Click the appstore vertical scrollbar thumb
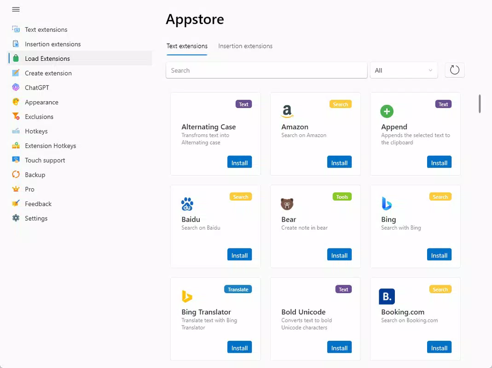Viewport: 492px width, 368px height. pos(480,103)
